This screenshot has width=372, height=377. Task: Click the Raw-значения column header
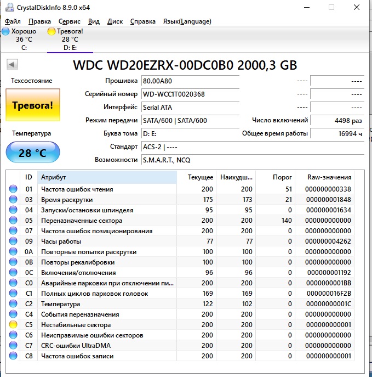[330, 177]
